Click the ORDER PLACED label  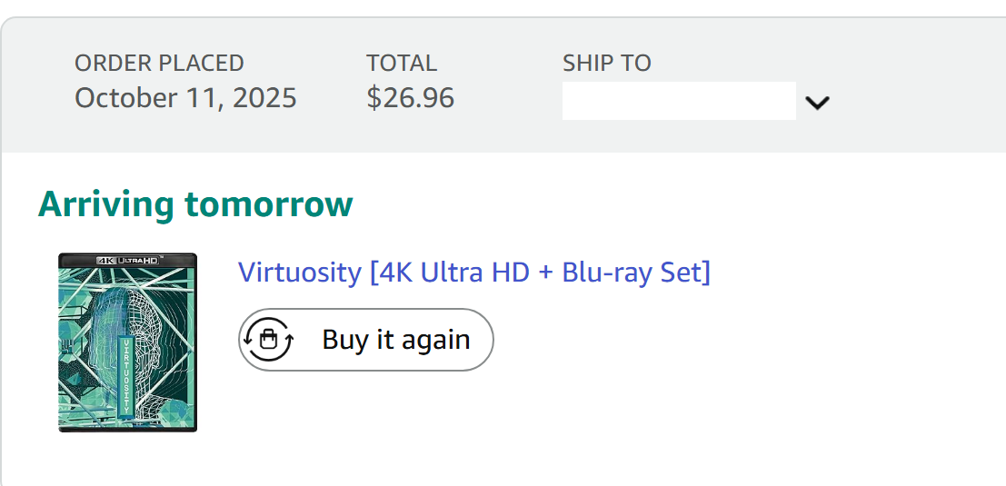159,64
